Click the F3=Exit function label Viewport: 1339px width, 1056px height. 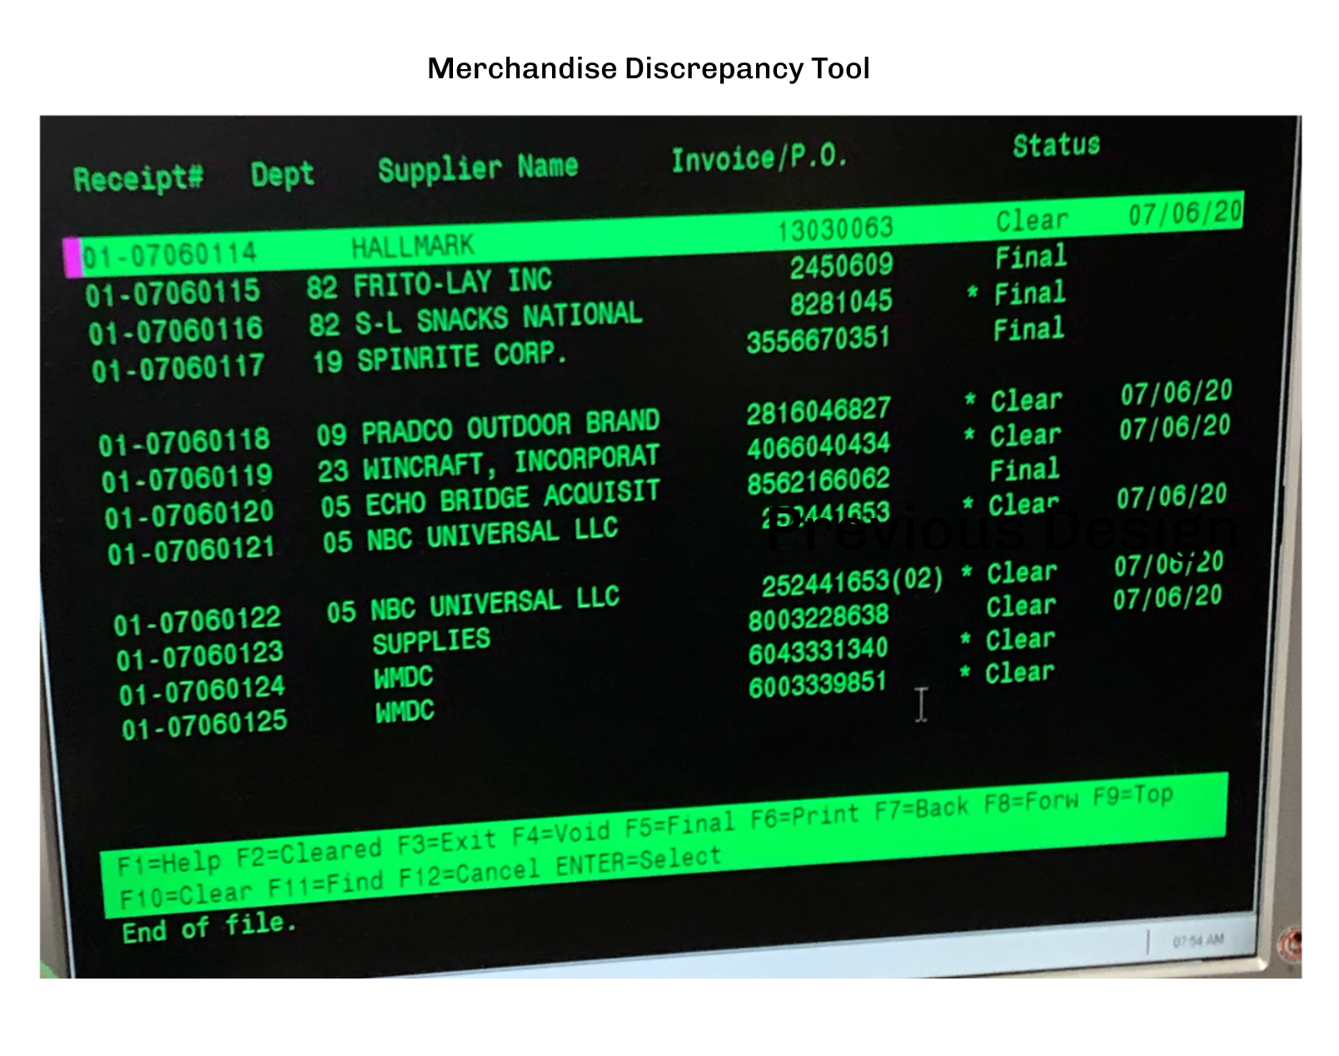tap(447, 841)
